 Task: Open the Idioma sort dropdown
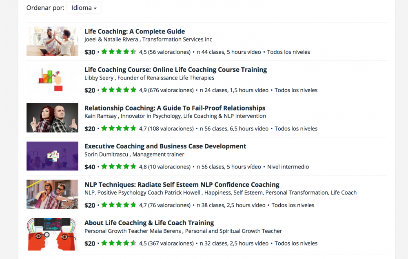84,8
